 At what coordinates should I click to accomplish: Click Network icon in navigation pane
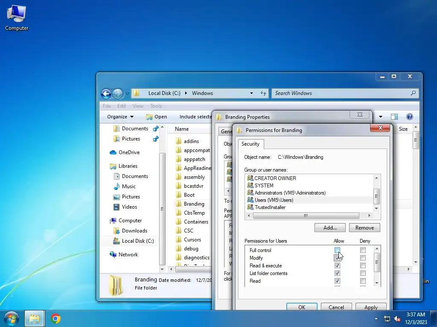pos(113,255)
